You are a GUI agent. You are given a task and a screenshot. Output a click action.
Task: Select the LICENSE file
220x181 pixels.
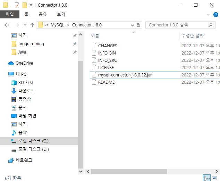106,68
